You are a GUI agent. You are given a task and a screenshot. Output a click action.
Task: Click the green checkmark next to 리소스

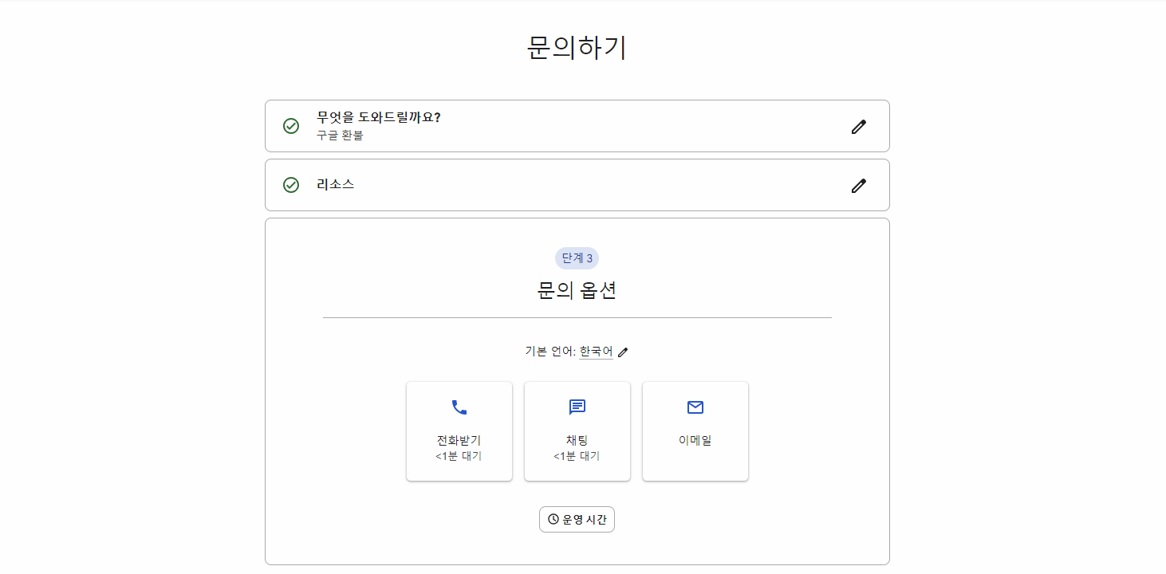(x=290, y=185)
